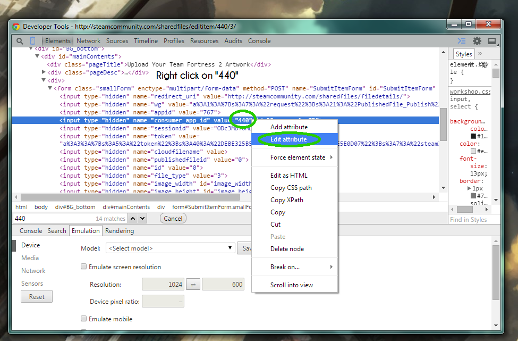Open the drawer Search tab
Image resolution: width=518 pixels, height=341 pixels.
[57, 231]
